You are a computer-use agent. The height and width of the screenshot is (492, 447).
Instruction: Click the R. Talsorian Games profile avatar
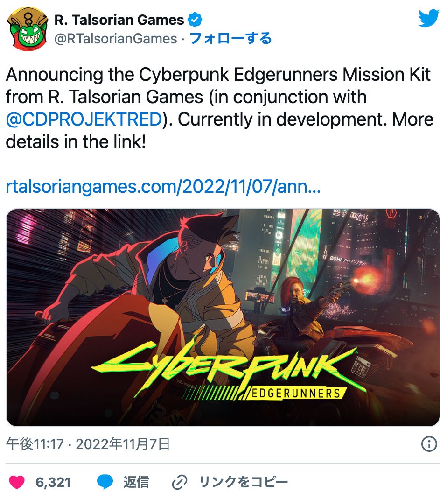28,28
